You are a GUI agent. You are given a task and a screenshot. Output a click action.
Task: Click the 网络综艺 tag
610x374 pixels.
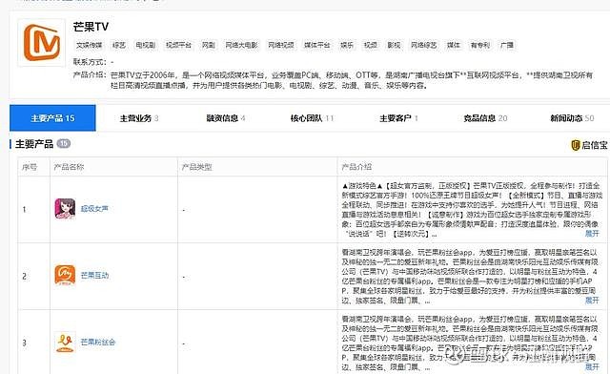click(x=424, y=45)
